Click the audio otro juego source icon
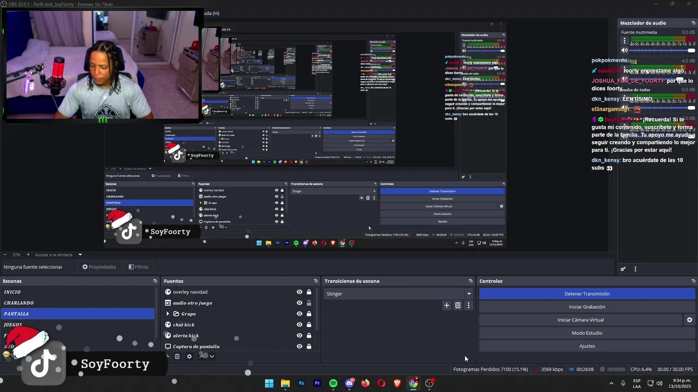Image resolution: width=698 pixels, height=392 pixels. click(168, 303)
